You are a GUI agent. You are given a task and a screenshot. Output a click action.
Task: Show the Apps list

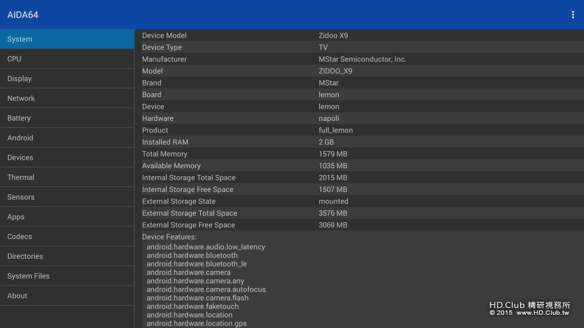(67, 216)
